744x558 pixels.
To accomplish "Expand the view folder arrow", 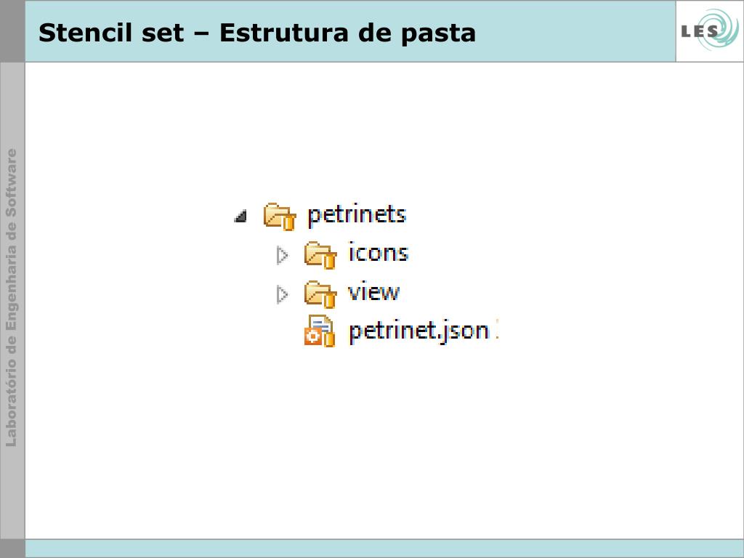I will [283, 295].
